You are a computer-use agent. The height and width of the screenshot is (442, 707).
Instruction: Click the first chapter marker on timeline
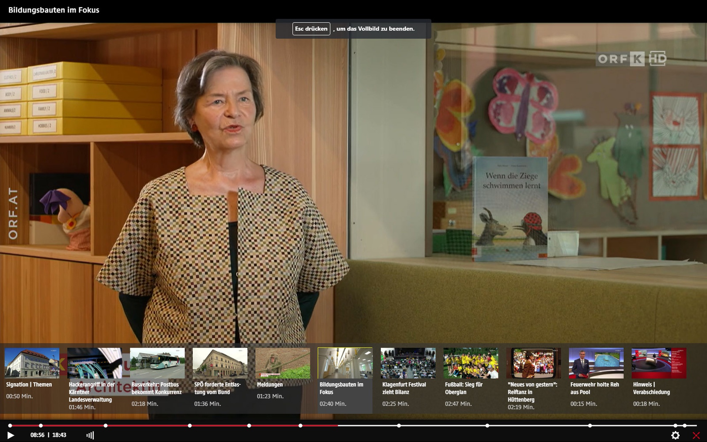pyautogui.click(x=10, y=426)
